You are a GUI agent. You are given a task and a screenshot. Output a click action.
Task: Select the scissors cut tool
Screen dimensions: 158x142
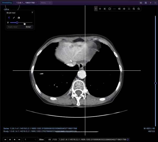click(x=105, y=9)
